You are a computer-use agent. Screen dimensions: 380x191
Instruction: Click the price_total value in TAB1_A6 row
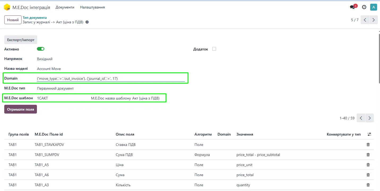(245, 175)
